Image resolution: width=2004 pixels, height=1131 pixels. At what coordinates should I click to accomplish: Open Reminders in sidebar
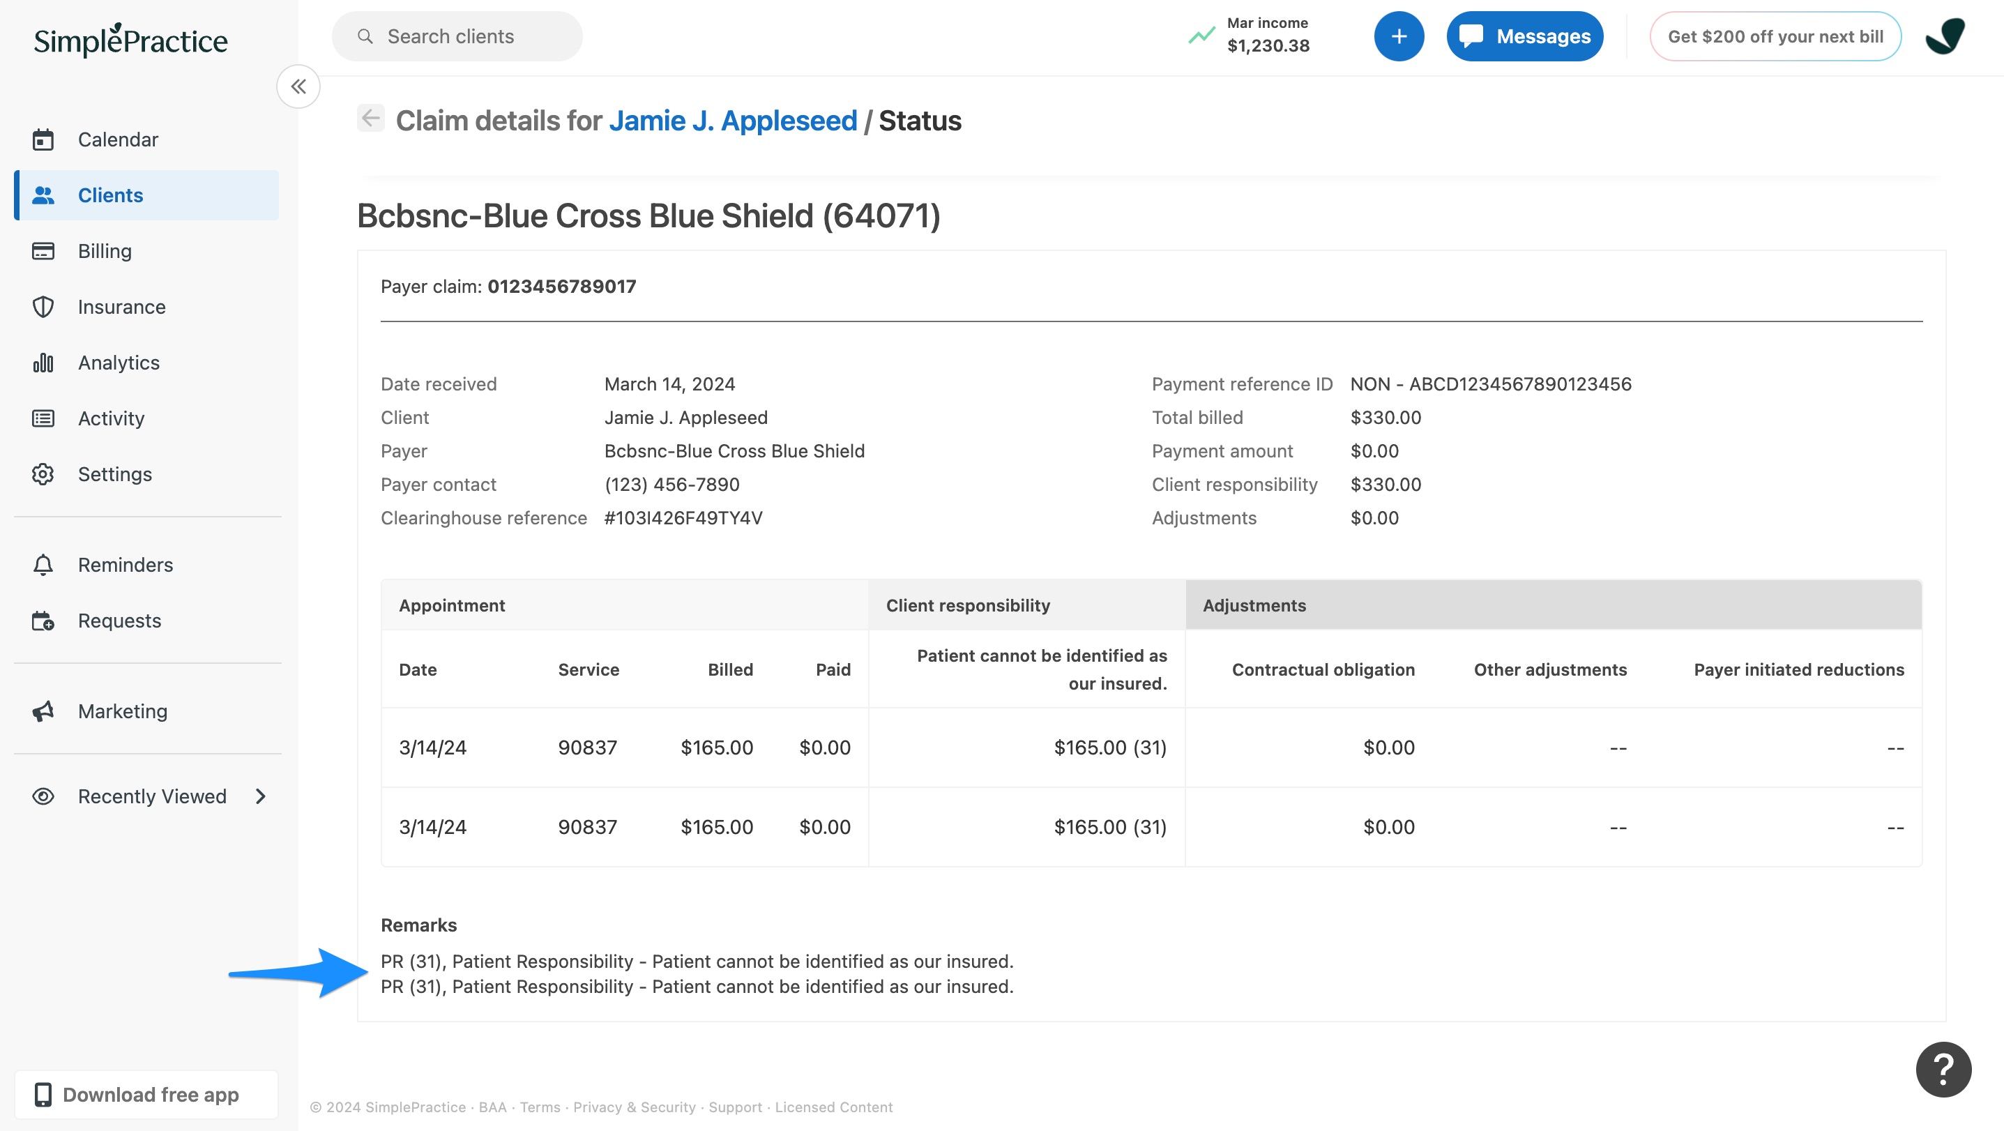146,565
